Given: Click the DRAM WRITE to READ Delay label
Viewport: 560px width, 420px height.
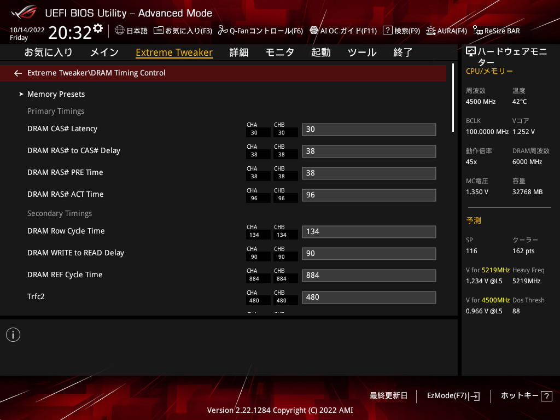Looking at the screenshot, I should tap(75, 253).
